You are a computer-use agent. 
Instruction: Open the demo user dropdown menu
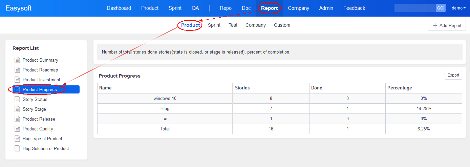(x=458, y=8)
